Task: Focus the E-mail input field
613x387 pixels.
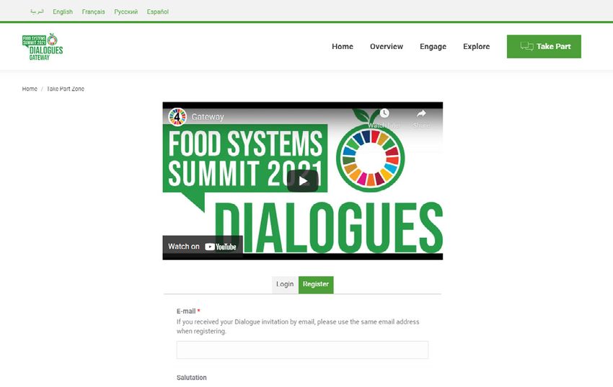Action: (x=302, y=350)
